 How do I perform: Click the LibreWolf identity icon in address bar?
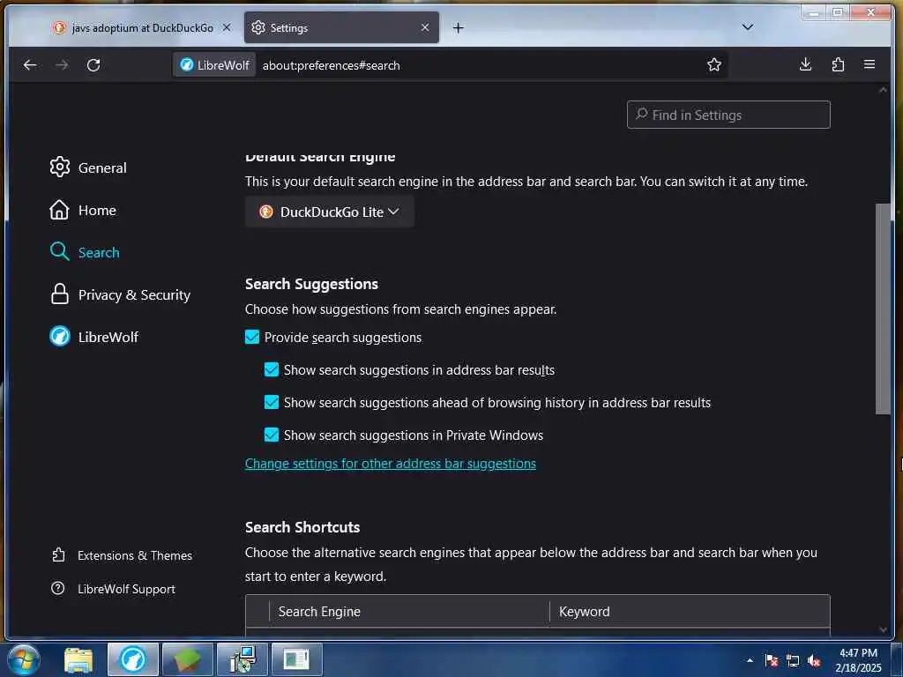tap(214, 65)
